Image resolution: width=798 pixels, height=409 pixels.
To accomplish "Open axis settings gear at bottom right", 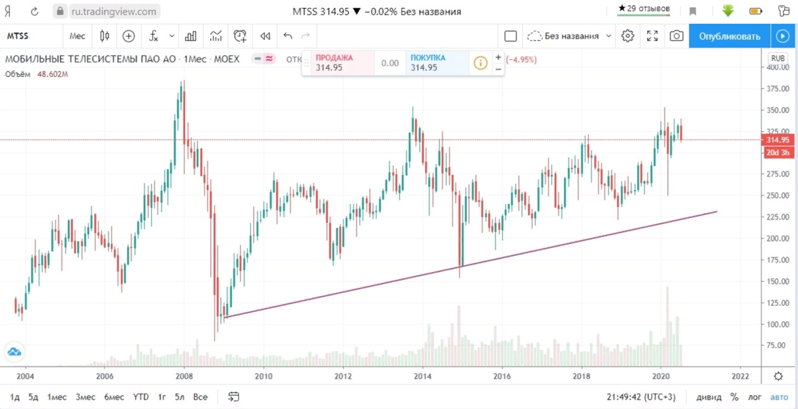I will coord(779,376).
